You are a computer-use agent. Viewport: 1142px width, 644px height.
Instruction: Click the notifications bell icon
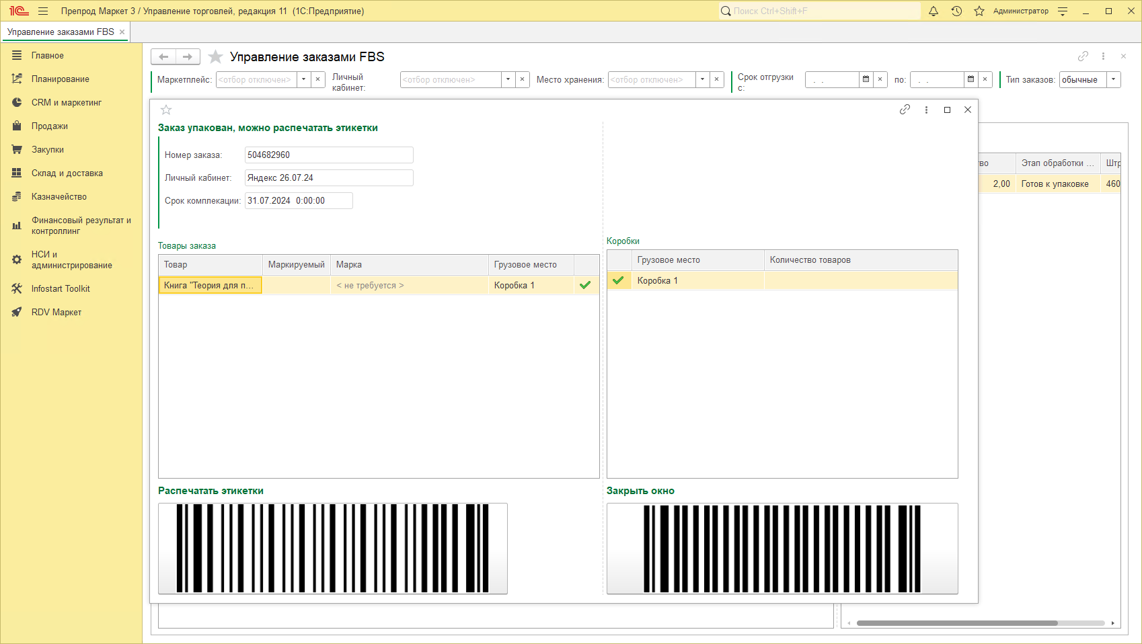934,11
